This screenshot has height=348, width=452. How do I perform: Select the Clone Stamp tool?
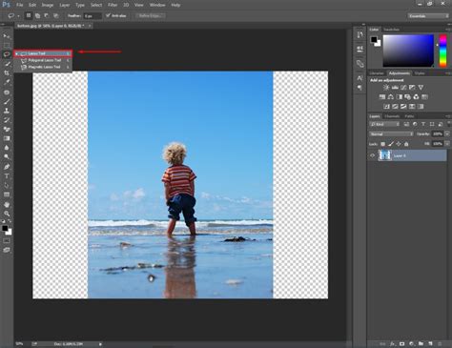[7, 111]
